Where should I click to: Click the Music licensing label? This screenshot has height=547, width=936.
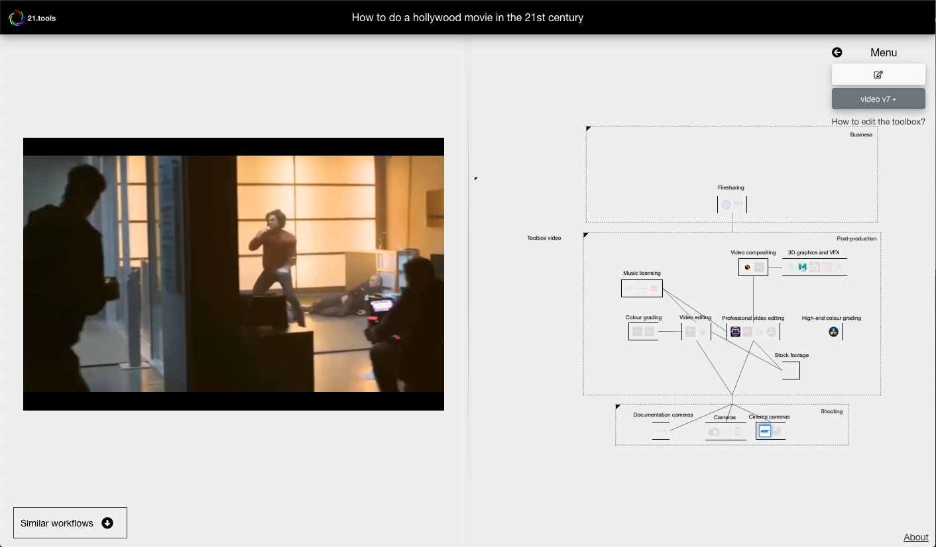[642, 273]
